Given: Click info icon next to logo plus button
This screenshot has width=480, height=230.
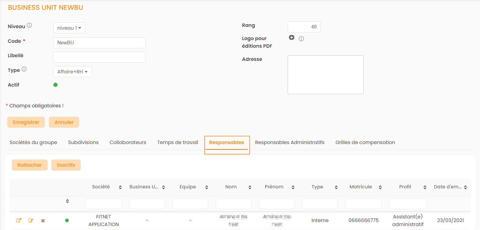Looking at the screenshot, I should coord(301,39).
